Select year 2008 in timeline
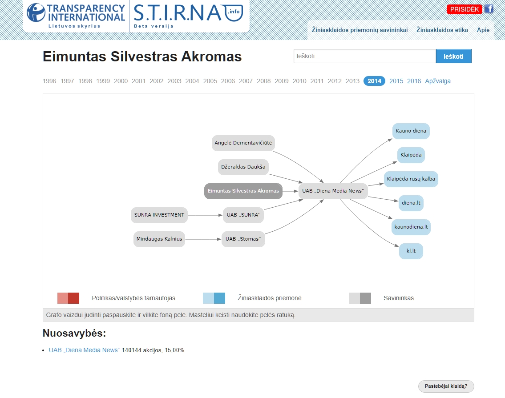Image resolution: width=505 pixels, height=398 pixels. tap(263, 81)
